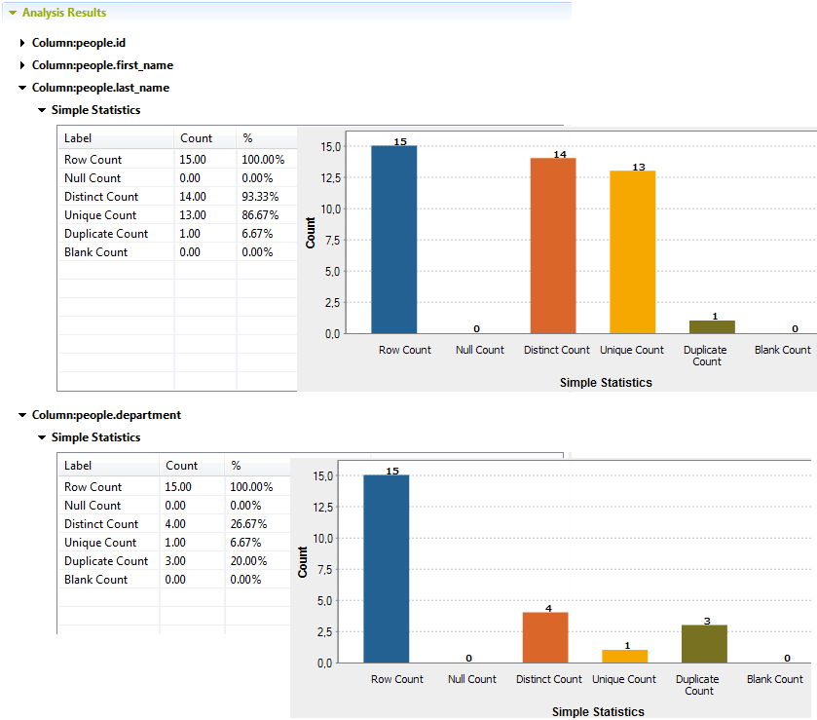Collapse the Analysis Results section
817x720 pixels.
click(12, 13)
